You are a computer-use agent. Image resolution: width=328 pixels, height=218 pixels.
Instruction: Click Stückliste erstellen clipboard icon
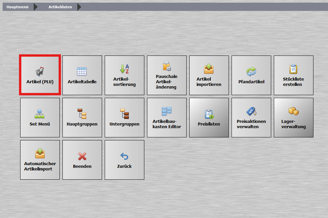pos(293,75)
